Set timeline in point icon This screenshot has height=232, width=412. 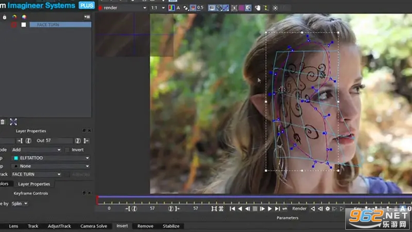pyautogui.click(x=128, y=209)
